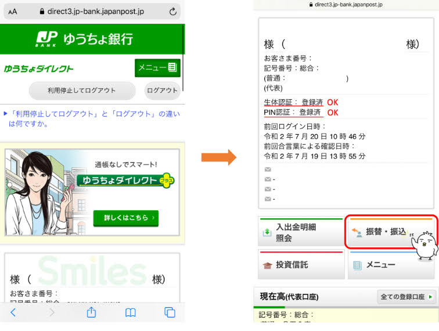This screenshot has width=439, height=331.
Task: Open the link about ログアウトの違い
Action: point(94,118)
